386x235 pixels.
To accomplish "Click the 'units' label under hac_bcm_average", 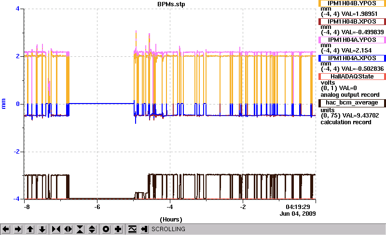I will [x=328, y=110].
